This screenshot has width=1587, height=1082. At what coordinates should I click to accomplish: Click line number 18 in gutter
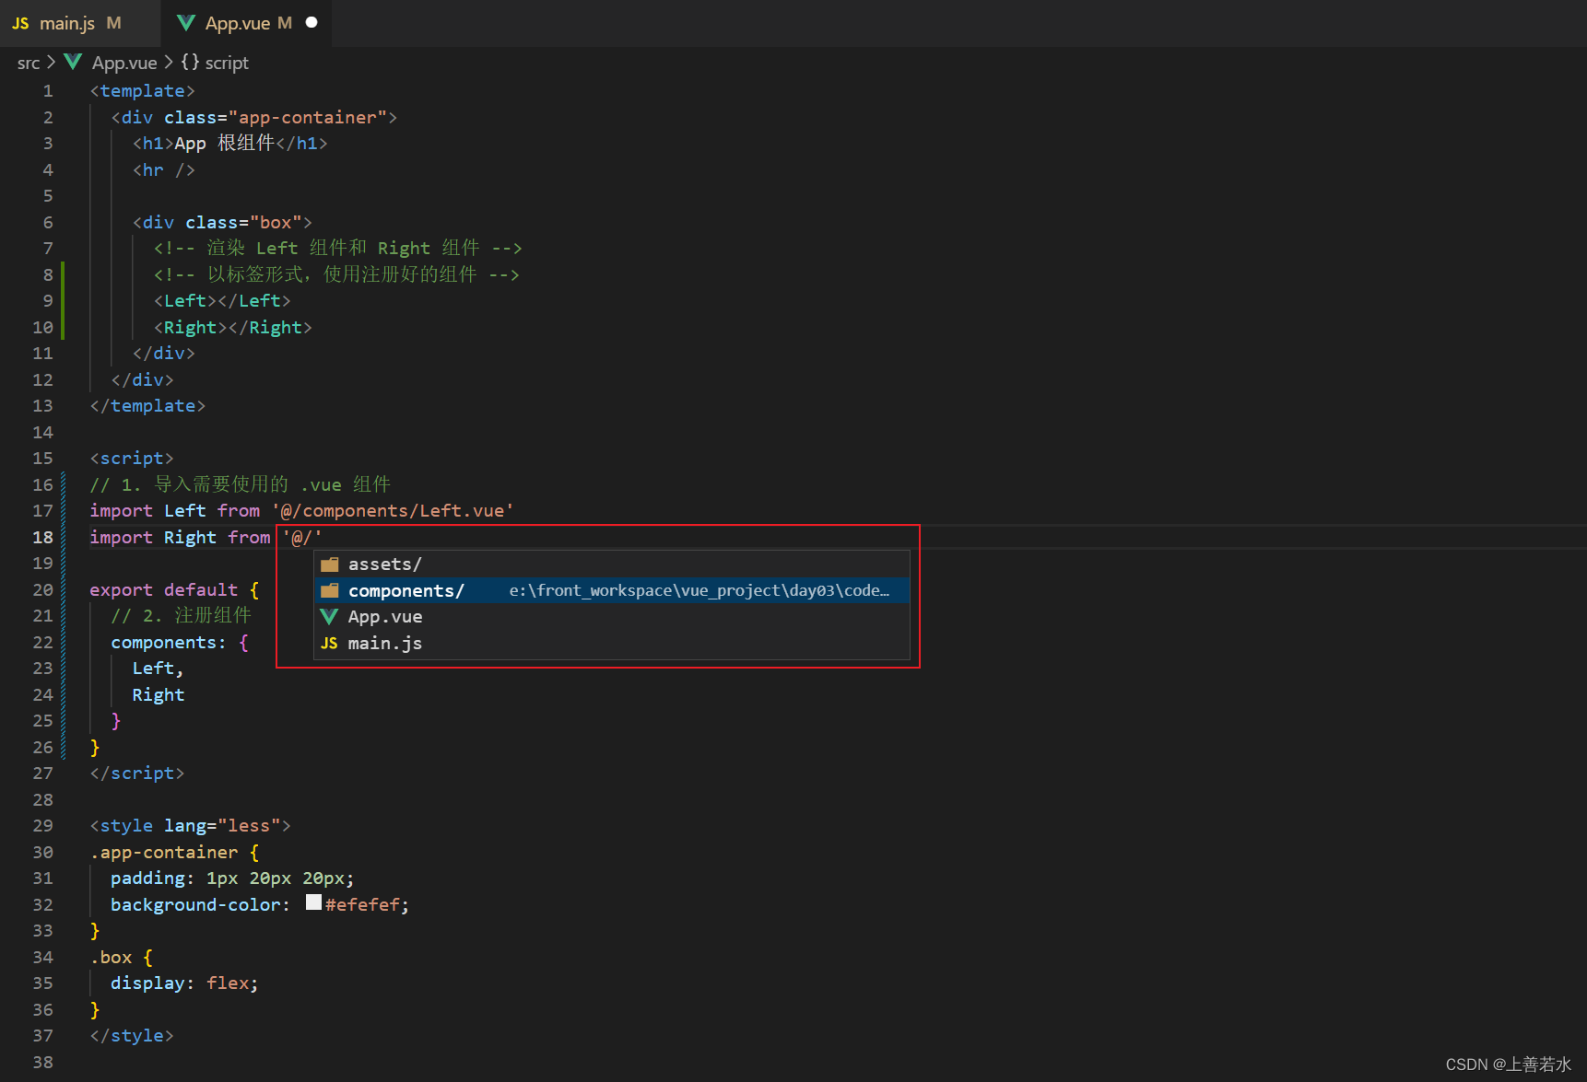(x=43, y=537)
